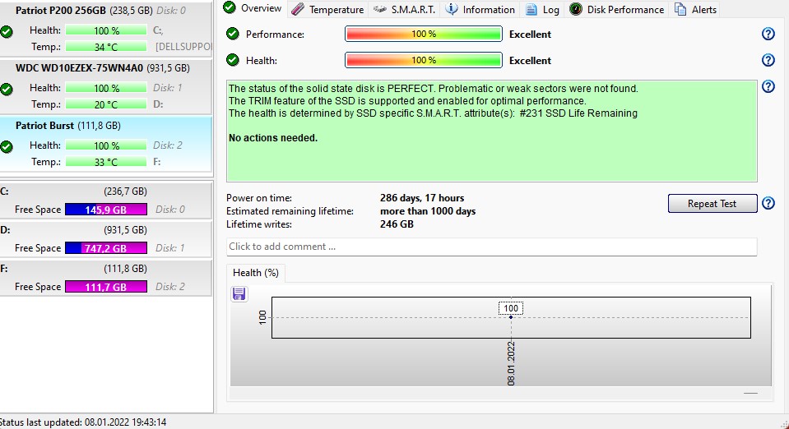Select the D: partition (931,5 GB) row
The image size is (789, 429).
105,239
